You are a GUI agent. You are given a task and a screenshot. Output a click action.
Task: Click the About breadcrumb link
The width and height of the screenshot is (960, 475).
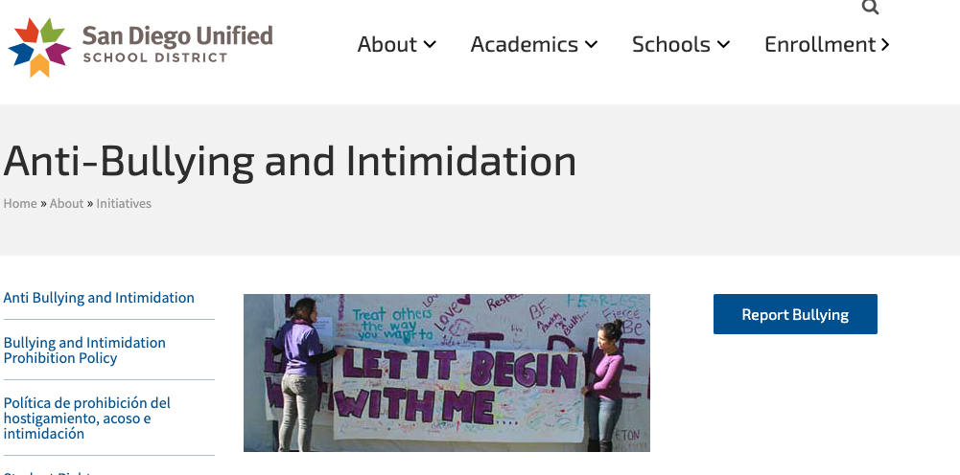(66, 203)
